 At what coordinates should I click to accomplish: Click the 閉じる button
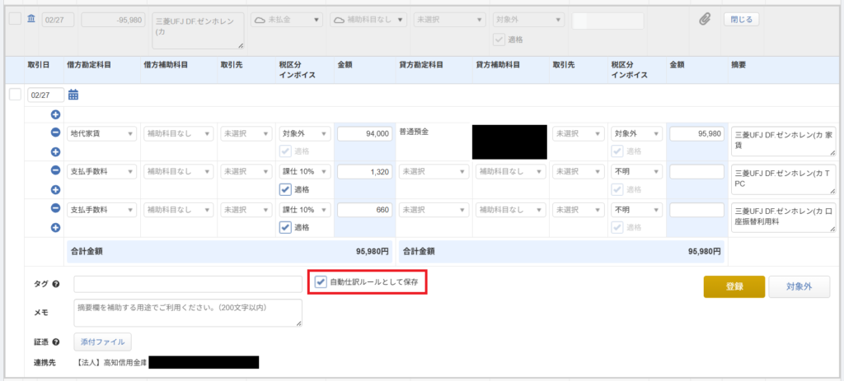coord(741,20)
